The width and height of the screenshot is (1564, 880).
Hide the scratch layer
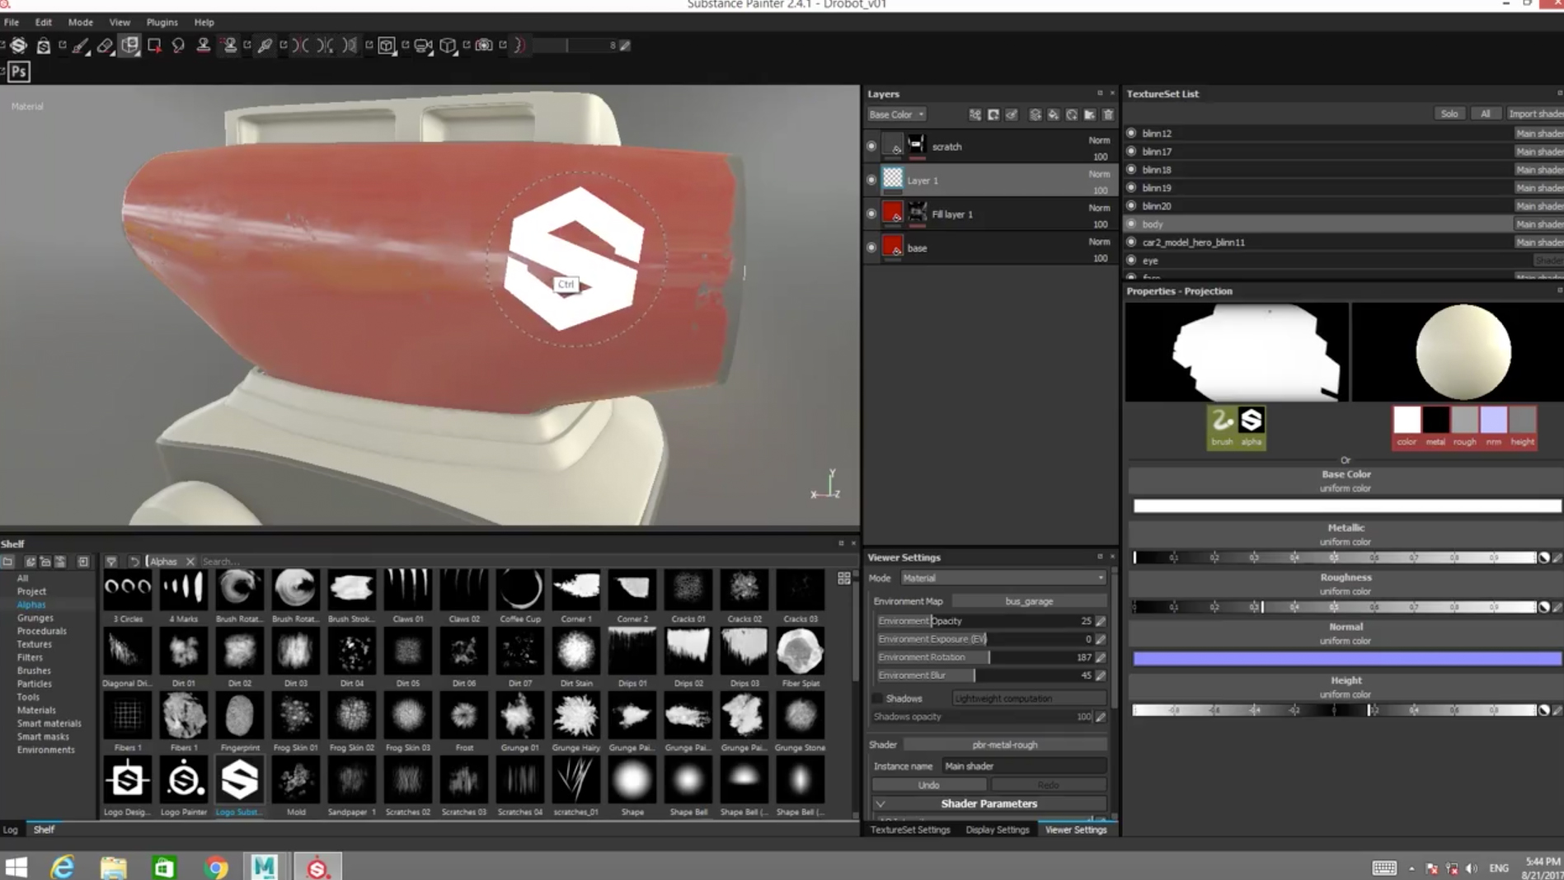pos(871,147)
